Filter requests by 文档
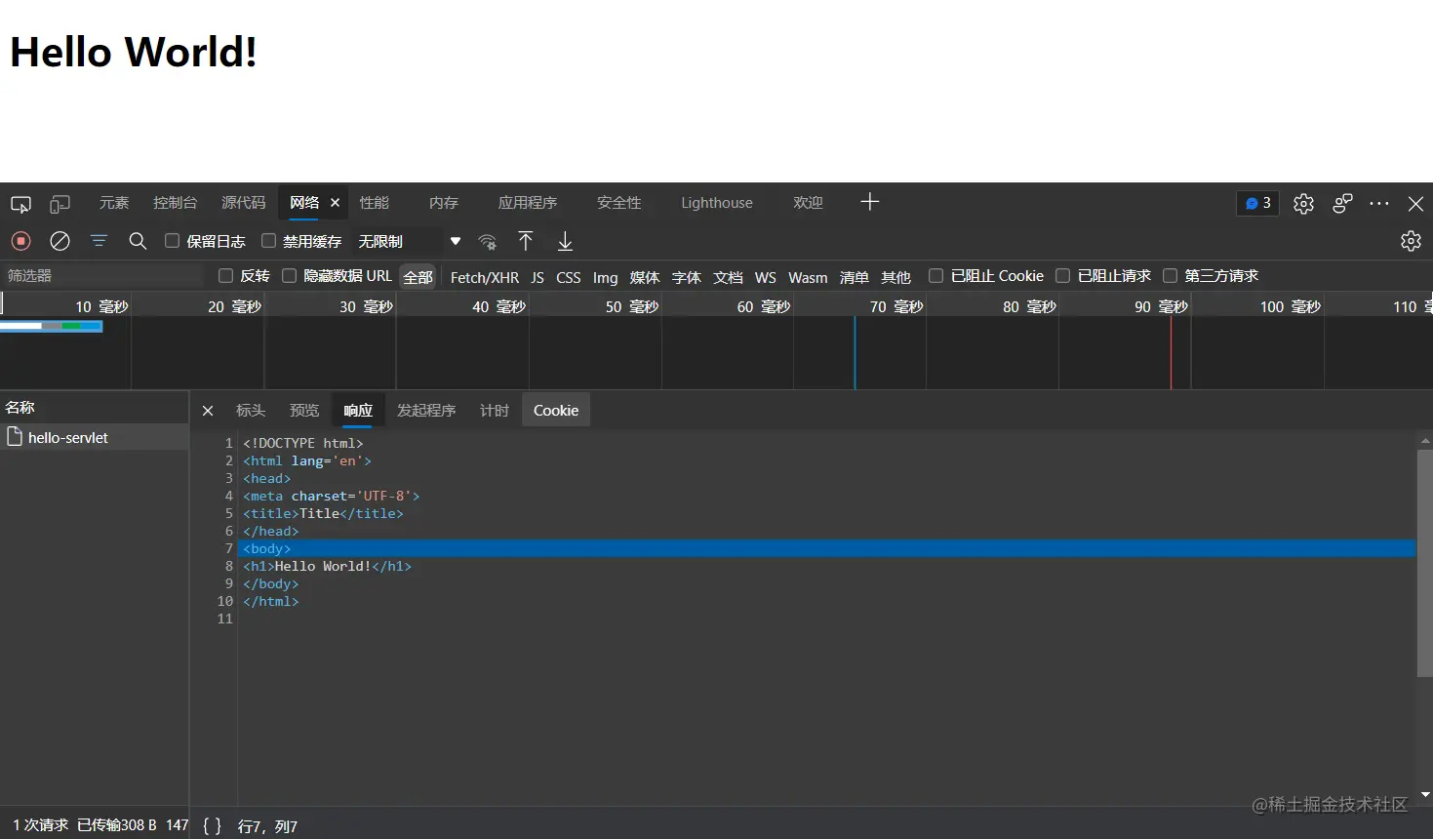Screen dimensions: 1433x839 (x=729, y=277)
